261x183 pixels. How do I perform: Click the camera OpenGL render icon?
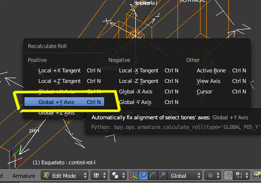pyautogui.click(x=257, y=175)
